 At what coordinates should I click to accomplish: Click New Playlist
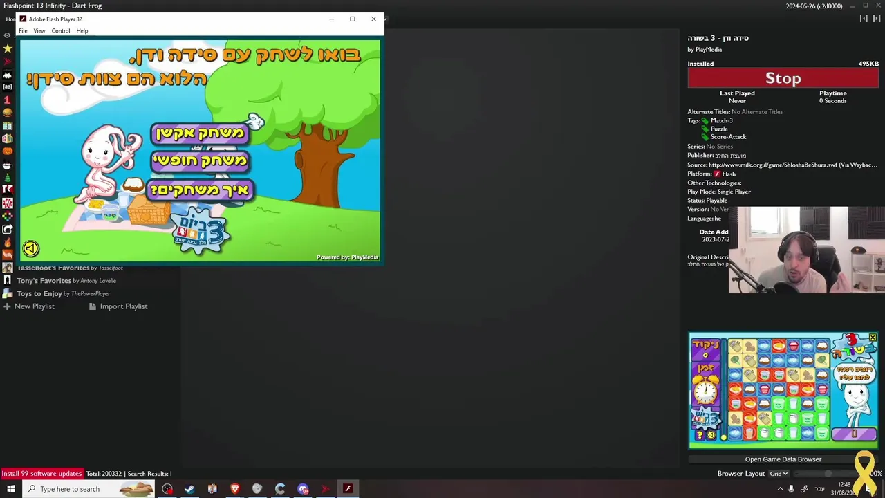(x=34, y=306)
